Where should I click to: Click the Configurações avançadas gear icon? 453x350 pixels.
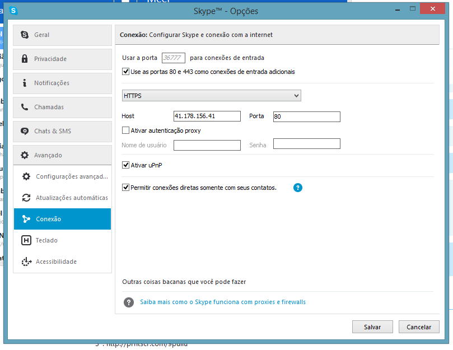pyautogui.click(x=26, y=176)
